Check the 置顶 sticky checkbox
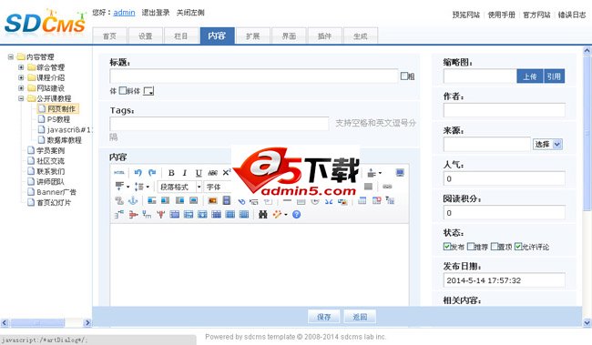 coord(495,247)
